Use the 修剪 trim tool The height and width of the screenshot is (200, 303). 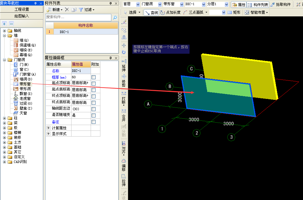coord(124,80)
